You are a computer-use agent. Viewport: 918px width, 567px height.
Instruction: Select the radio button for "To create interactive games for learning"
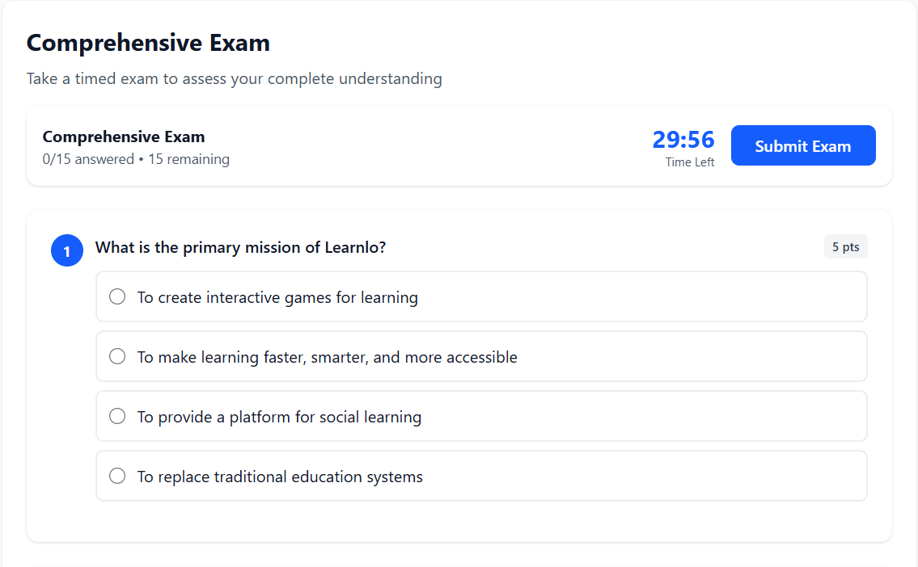(117, 296)
